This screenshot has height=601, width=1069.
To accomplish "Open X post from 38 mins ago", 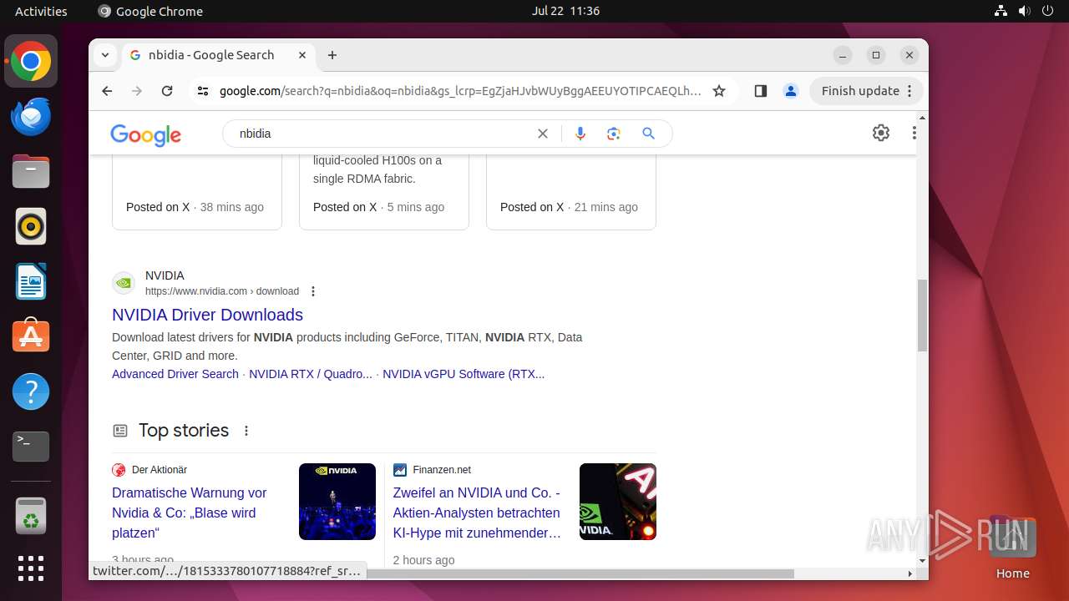I will [197, 190].
